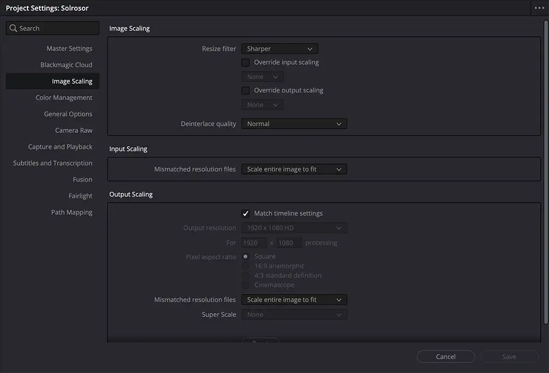Select Cinemascope radio button
549x373 pixels.
pos(245,285)
